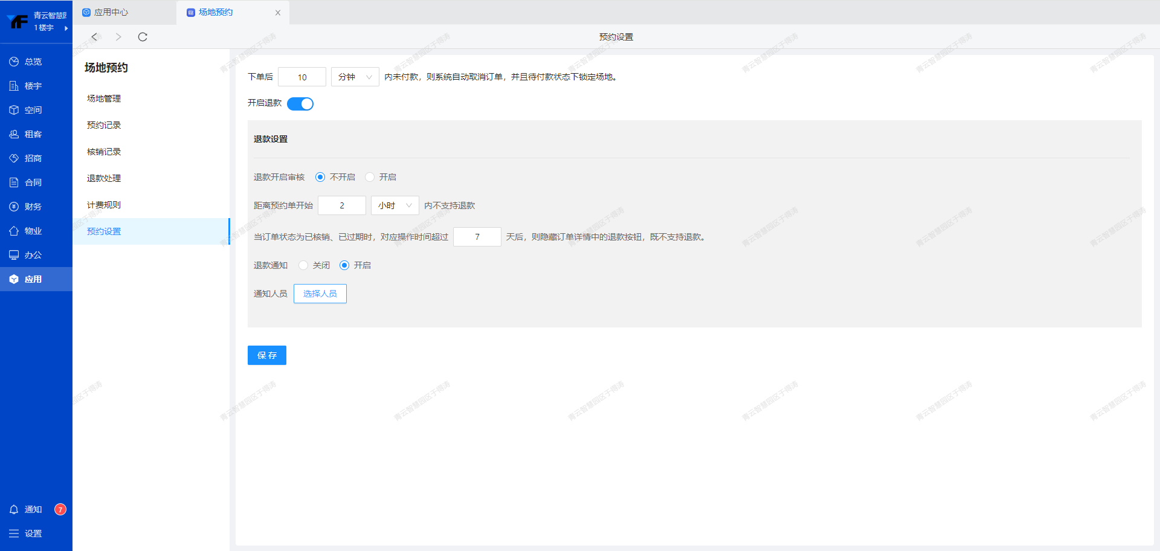
Task: Open the 分钟 time unit dropdown
Action: pos(355,77)
